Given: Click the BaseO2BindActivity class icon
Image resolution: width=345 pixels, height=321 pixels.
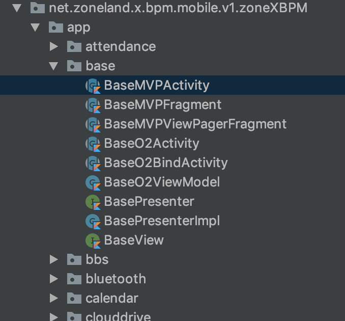Looking at the screenshot, I should point(93,163).
